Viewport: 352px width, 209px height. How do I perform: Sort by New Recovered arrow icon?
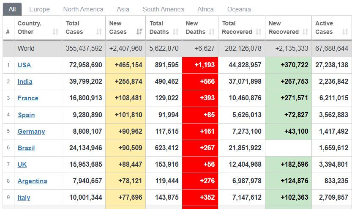(305, 32)
